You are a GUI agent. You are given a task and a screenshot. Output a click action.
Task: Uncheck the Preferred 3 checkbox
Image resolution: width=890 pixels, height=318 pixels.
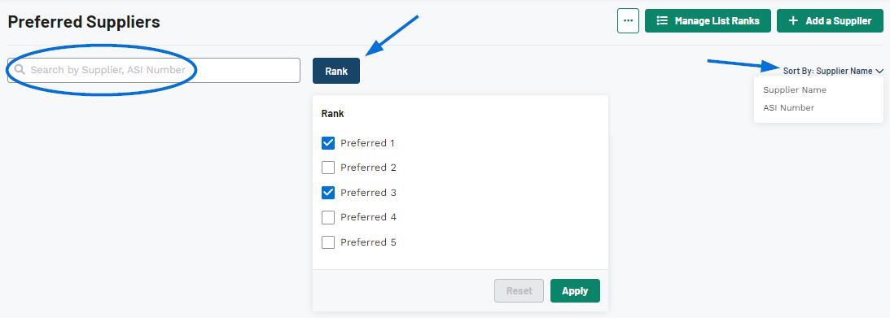click(328, 193)
